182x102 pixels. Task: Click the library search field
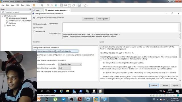pyautogui.click(x=16, y=12)
